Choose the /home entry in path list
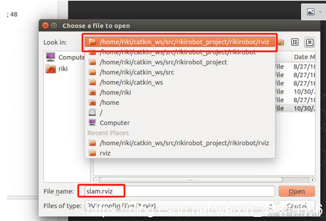 [180, 103]
